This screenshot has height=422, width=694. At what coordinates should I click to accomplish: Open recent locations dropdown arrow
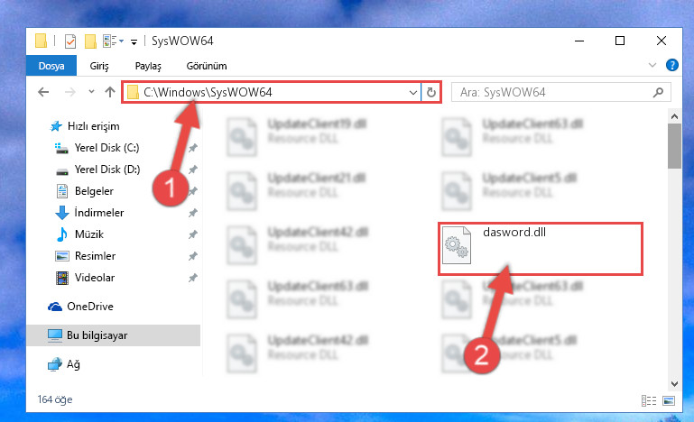pos(91,92)
